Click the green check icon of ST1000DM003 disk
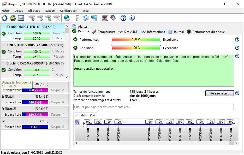This screenshot has height=155, width=244. pos(4,33)
